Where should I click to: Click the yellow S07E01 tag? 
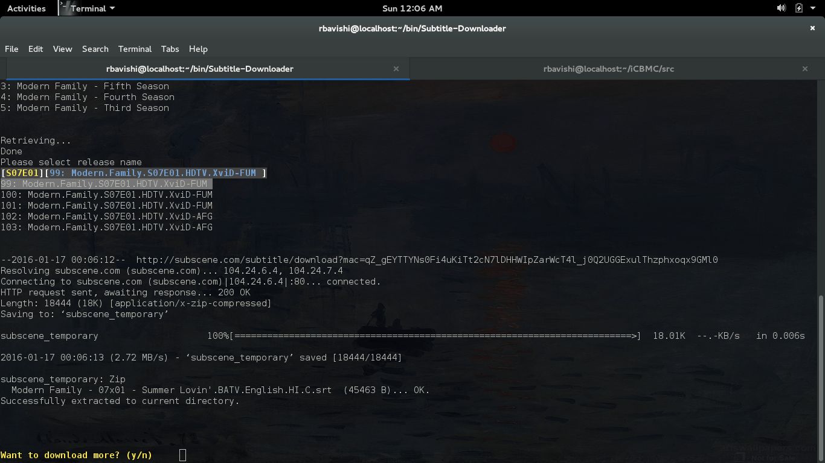[22, 173]
